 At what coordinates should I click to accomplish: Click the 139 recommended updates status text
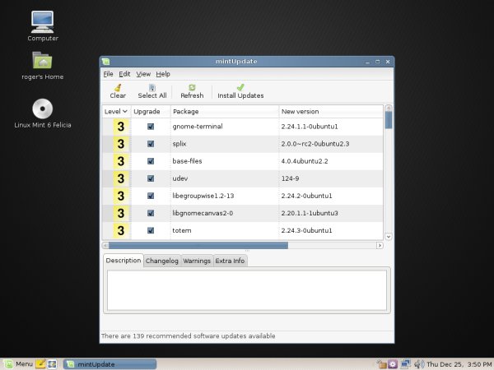pyautogui.click(x=188, y=336)
